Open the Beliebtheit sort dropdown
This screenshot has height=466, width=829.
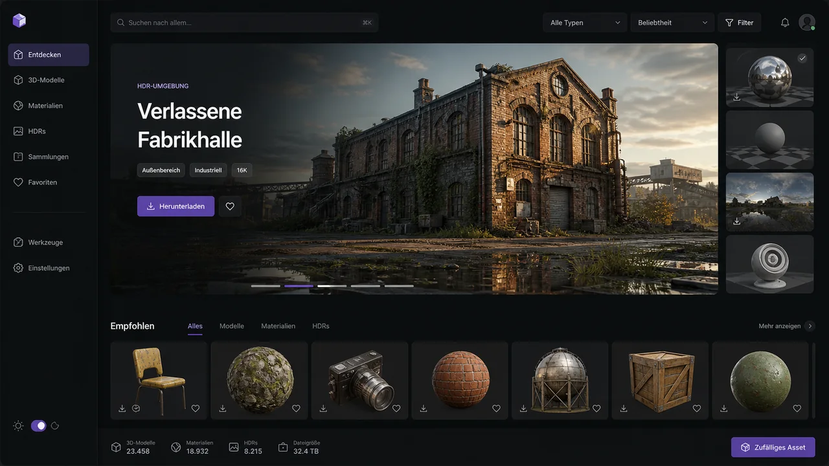pos(672,23)
